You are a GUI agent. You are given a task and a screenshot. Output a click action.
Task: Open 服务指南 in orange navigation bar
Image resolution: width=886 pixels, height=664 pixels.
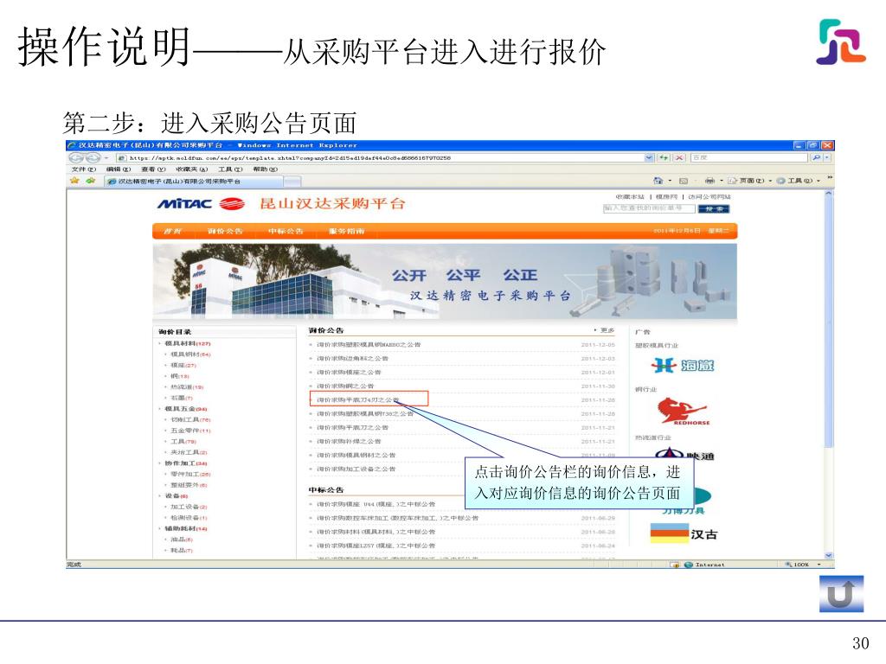(x=346, y=231)
